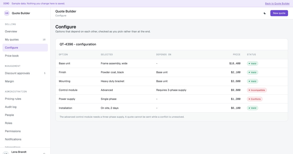Open Overview in the sidebar
This screenshot has height=154, width=293.
coord(25,32)
